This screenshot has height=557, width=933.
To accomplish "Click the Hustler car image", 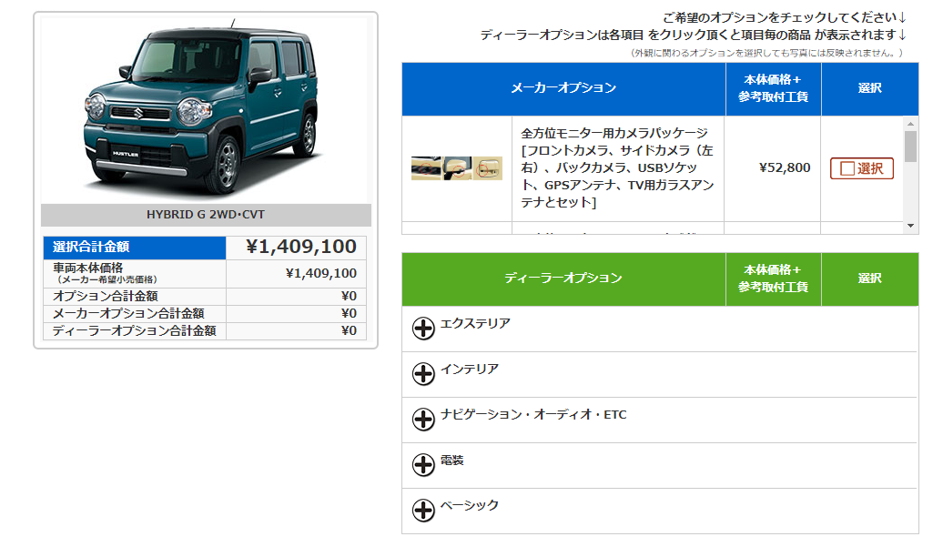I will click(x=204, y=107).
